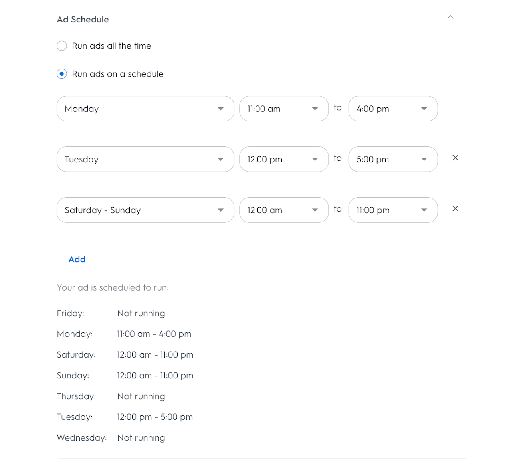The height and width of the screenshot is (459, 511).
Task: Change the 11:00 pm end time
Action: click(393, 210)
